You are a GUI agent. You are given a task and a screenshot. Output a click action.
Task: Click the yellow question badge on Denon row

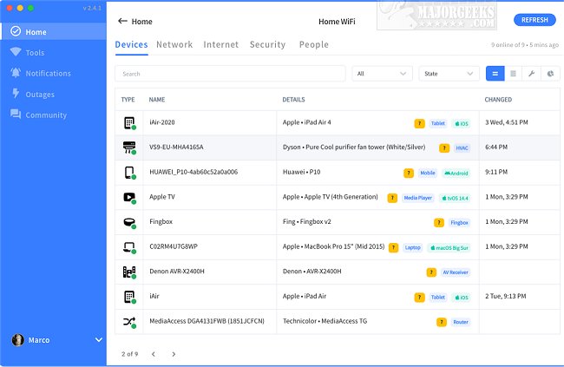tap(431, 272)
